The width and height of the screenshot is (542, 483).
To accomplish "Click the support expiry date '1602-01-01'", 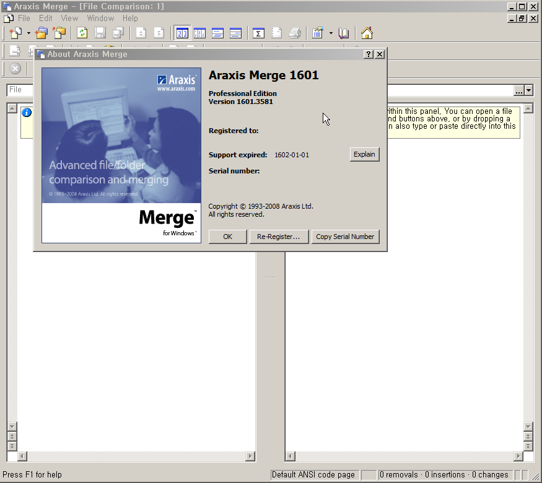I will pos(292,155).
